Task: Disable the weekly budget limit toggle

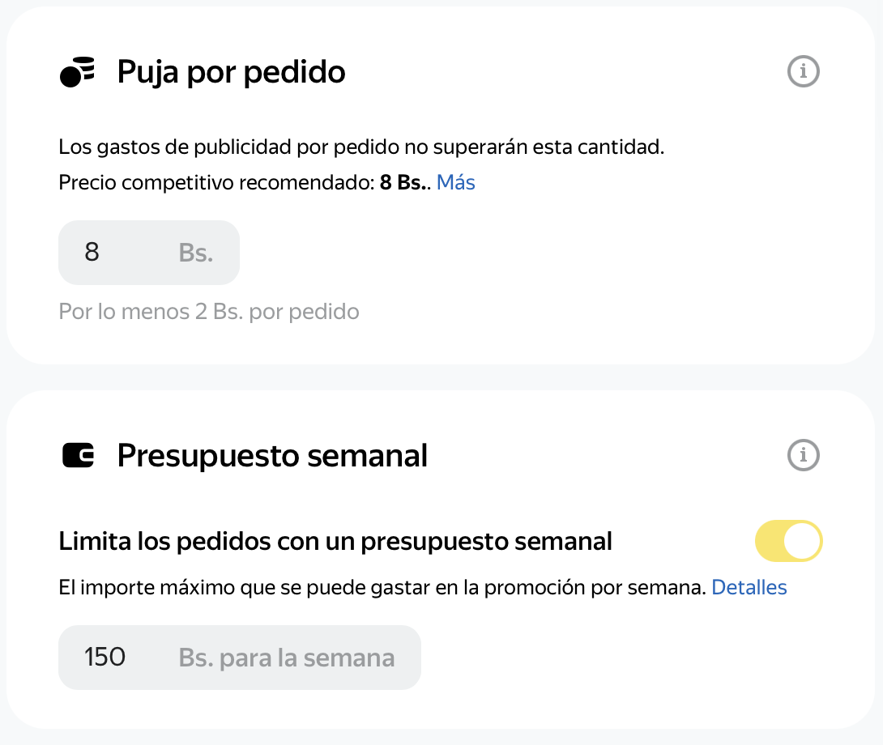Action: tap(788, 541)
